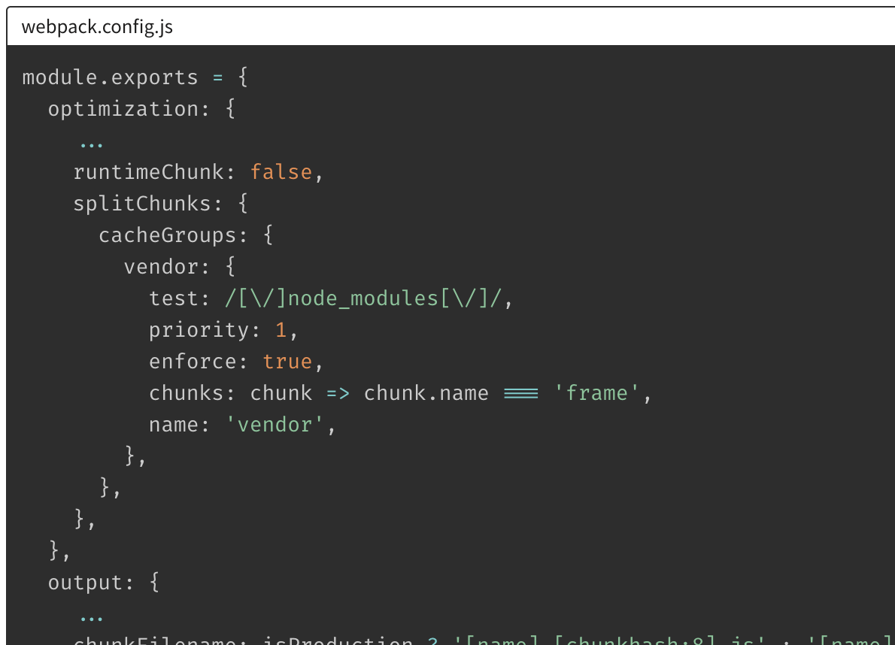Click the orange false value
Screen dimensions: 895x645
coord(281,172)
